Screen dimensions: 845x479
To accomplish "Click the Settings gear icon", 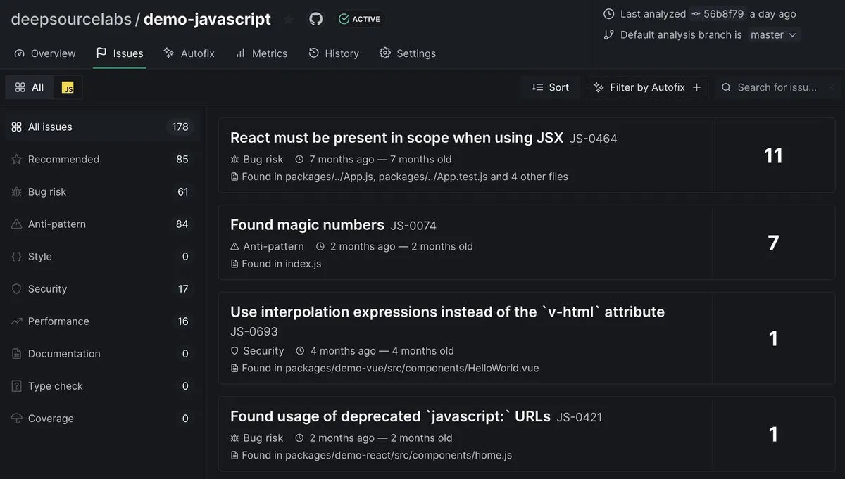I will tap(384, 53).
